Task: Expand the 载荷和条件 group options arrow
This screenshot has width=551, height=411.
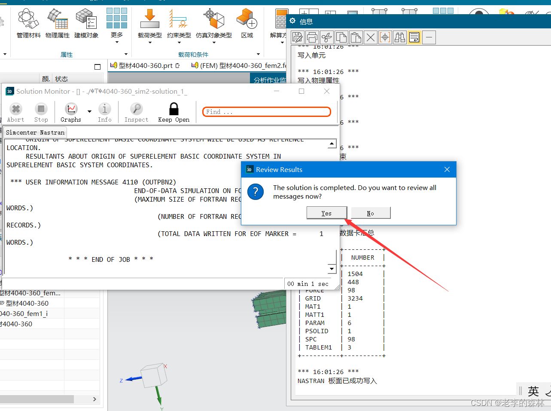Action: pos(258,54)
